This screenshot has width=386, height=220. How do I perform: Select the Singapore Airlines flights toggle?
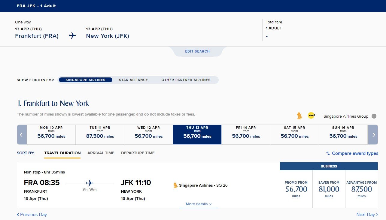pyautogui.click(x=86, y=80)
